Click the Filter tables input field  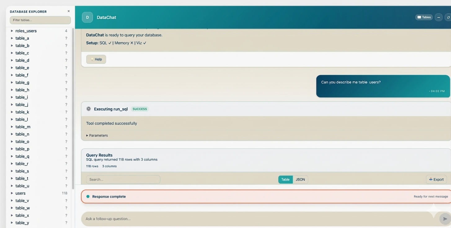tap(40, 20)
